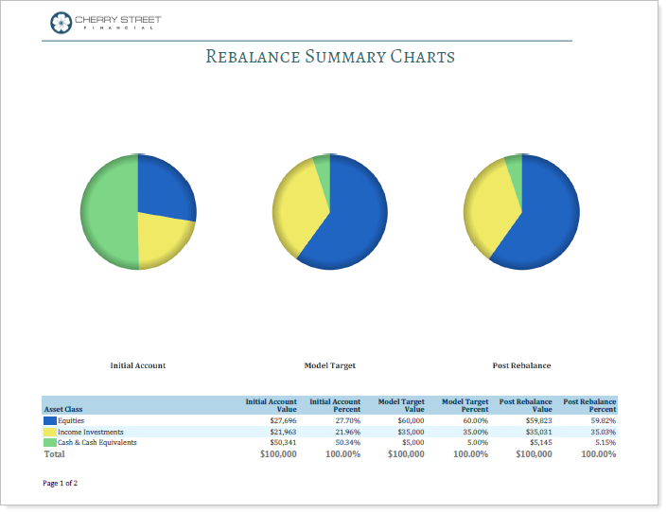The width and height of the screenshot is (667, 514).
Task: Select the Model Target Percent column header
Action: click(465, 405)
